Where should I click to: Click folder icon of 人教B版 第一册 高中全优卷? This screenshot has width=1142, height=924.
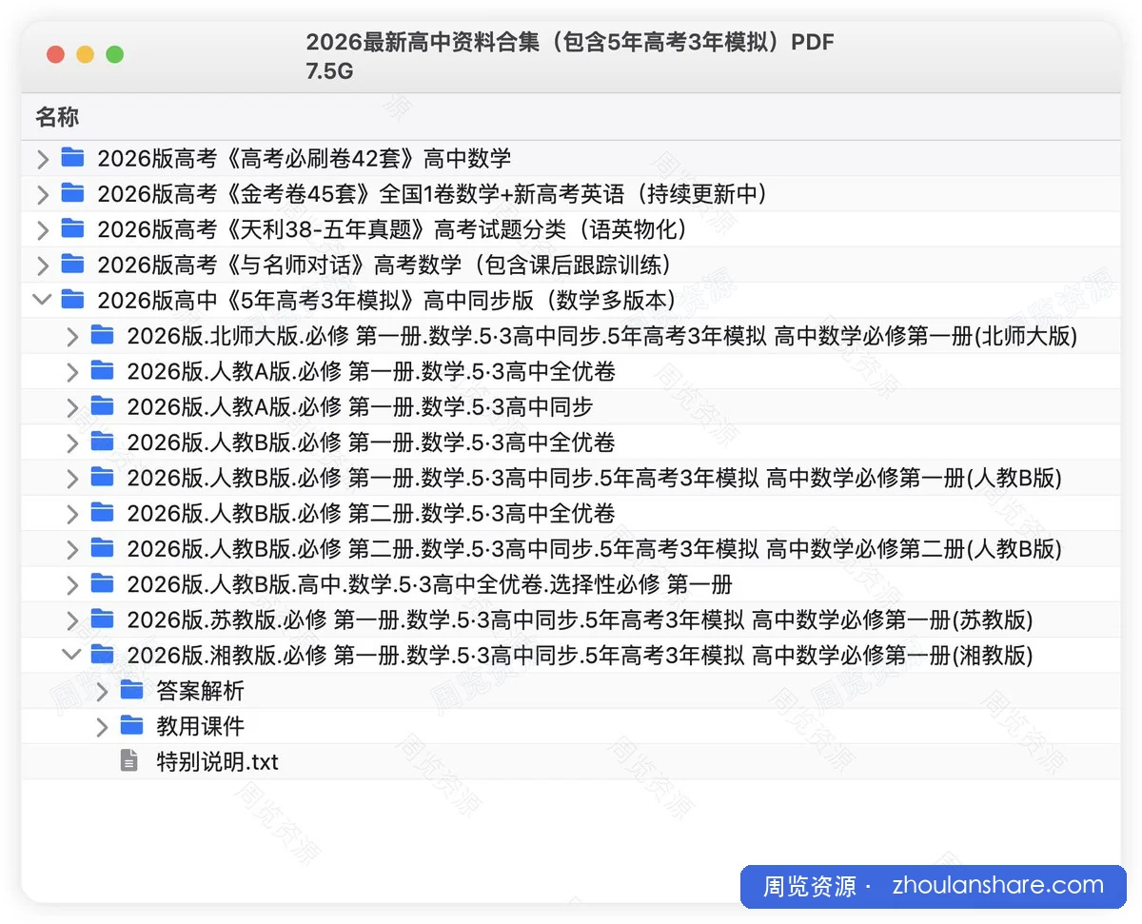pyautogui.click(x=103, y=442)
